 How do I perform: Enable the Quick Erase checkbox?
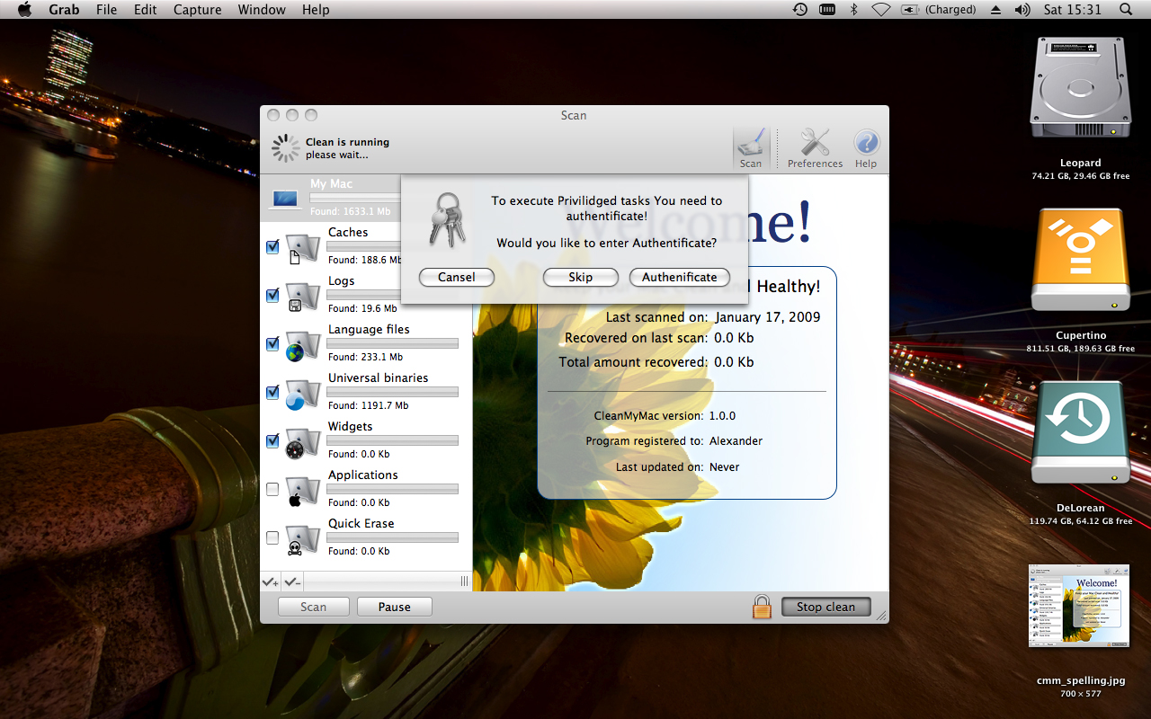[272, 538]
